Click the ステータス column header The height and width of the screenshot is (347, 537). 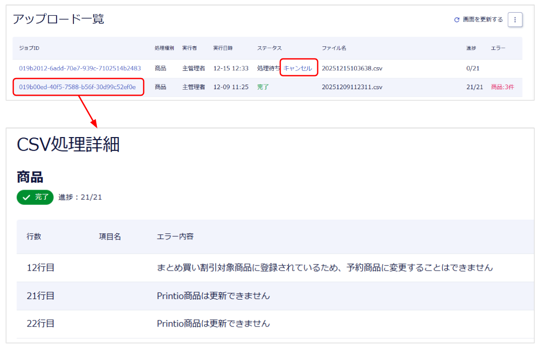(x=269, y=48)
